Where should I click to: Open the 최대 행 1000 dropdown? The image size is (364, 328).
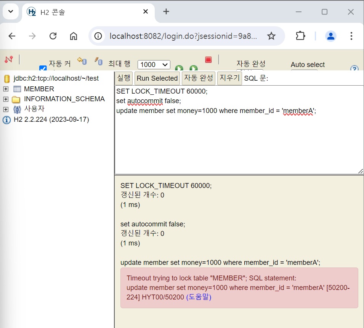154,64
